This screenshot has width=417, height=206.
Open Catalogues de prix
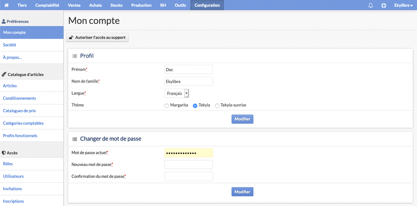pos(32,111)
